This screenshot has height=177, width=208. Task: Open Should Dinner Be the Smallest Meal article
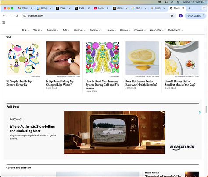(180, 83)
